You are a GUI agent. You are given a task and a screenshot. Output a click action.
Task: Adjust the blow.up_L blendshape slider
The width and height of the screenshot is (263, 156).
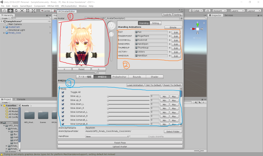[128, 96]
